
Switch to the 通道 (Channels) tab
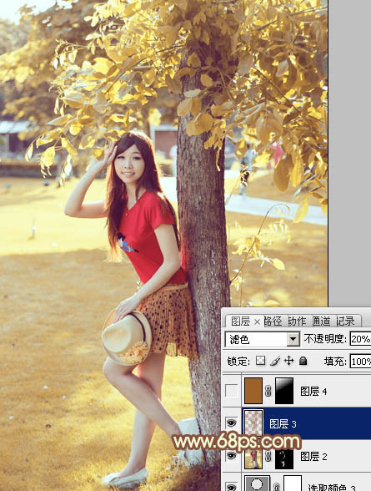(321, 321)
